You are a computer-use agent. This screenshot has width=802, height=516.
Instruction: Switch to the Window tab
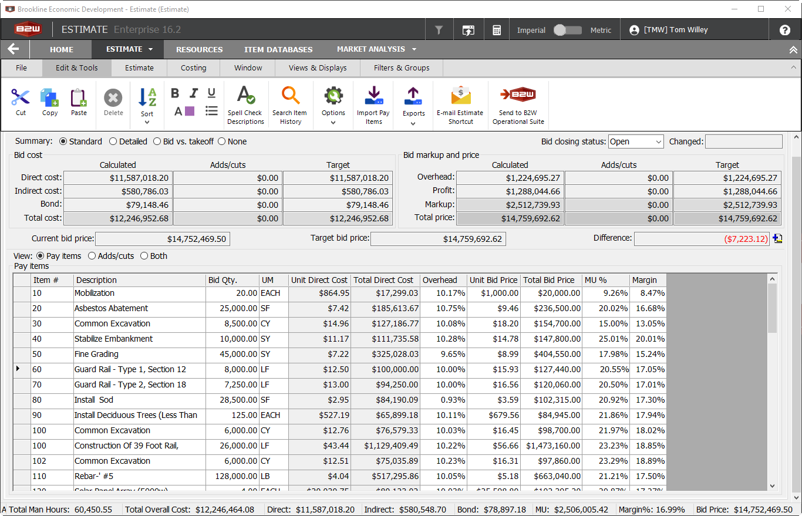(248, 68)
